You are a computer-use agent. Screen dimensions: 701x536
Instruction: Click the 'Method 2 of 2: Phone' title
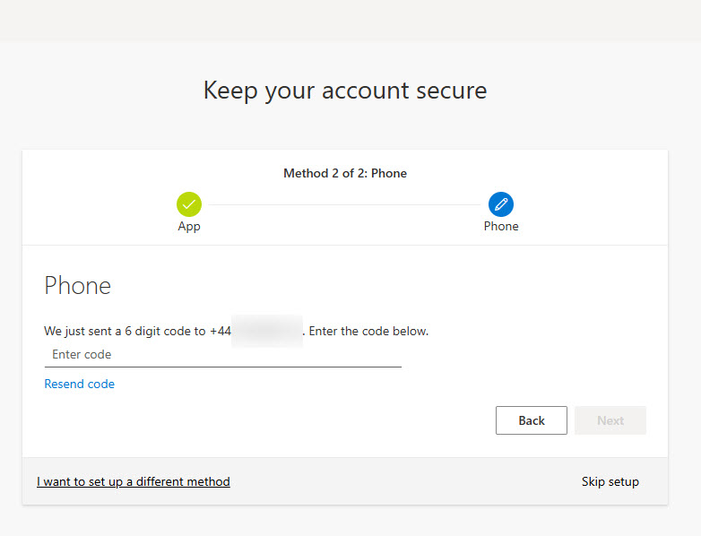point(345,173)
